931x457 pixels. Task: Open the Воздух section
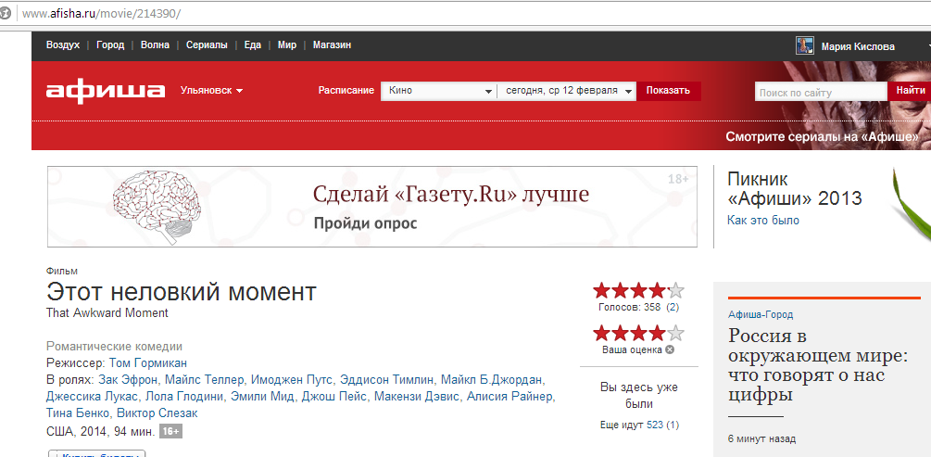pyautogui.click(x=63, y=45)
